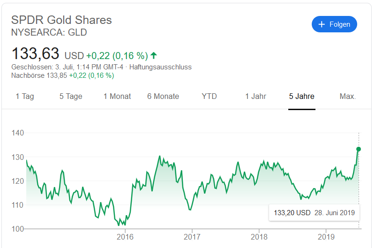Click the Folgen follow button
Image resolution: width=375 pixels, height=248 pixels.
coord(334,24)
